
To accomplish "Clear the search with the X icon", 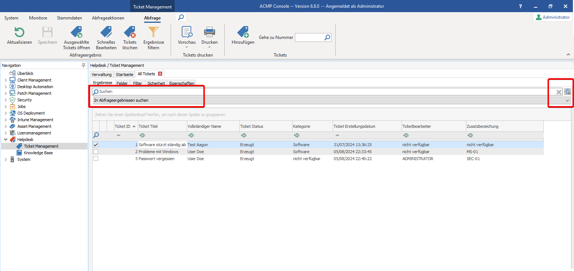I will pyautogui.click(x=559, y=92).
